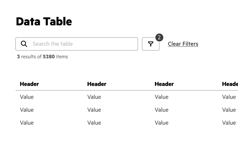
Task: Click the second column Header
Action: [97, 84]
